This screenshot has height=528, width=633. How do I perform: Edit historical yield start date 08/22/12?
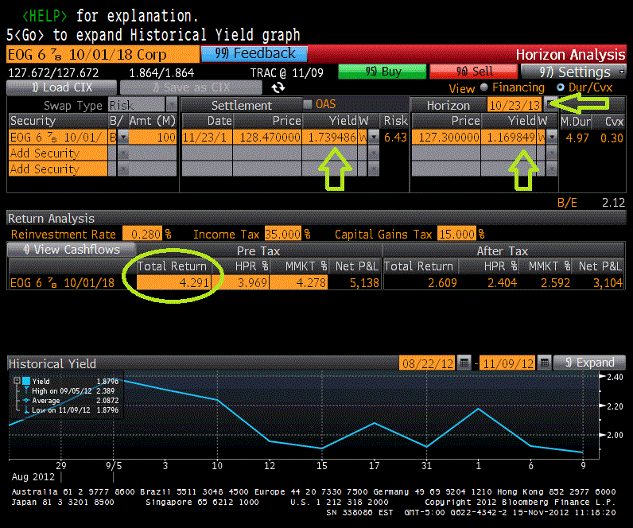(x=427, y=363)
